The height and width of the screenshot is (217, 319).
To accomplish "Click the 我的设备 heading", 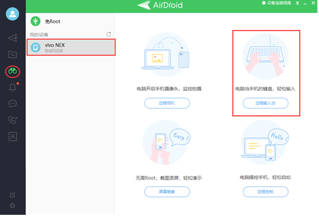I will coord(39,34).
